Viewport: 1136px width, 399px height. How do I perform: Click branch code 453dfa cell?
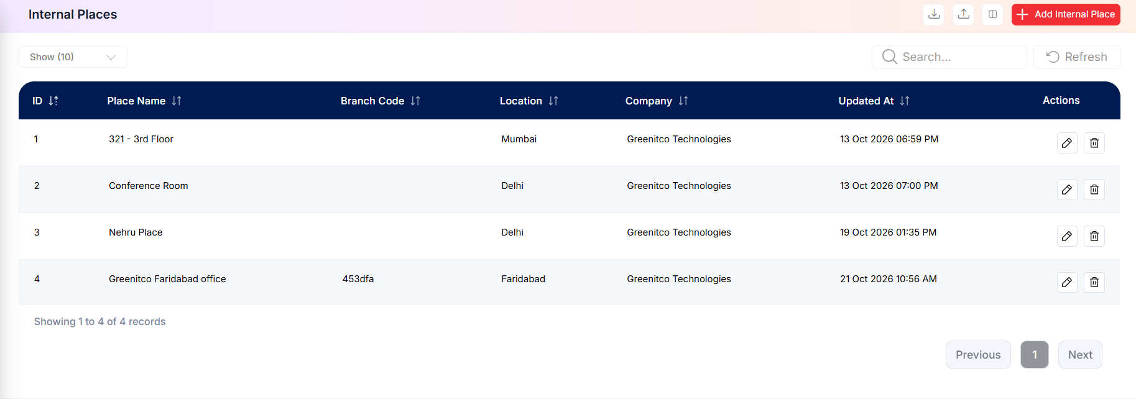[358, 279]
